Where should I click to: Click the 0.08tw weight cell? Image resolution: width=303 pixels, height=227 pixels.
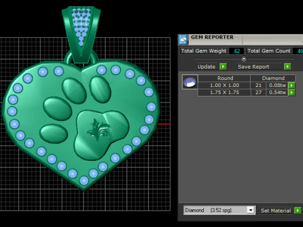277,85
